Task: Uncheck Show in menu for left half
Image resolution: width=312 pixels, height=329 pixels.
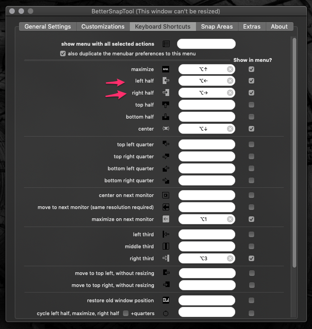Action: point(251,81)
